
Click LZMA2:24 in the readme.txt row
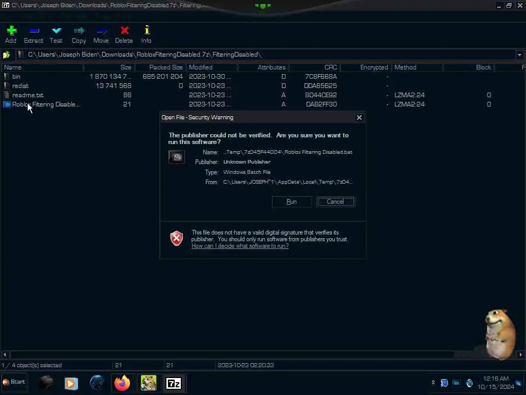[409, 95]
